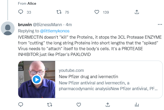Reply to bruwin's ivermectin tweet
Screen dimensions: 164x110
click(x=21, y=105)
